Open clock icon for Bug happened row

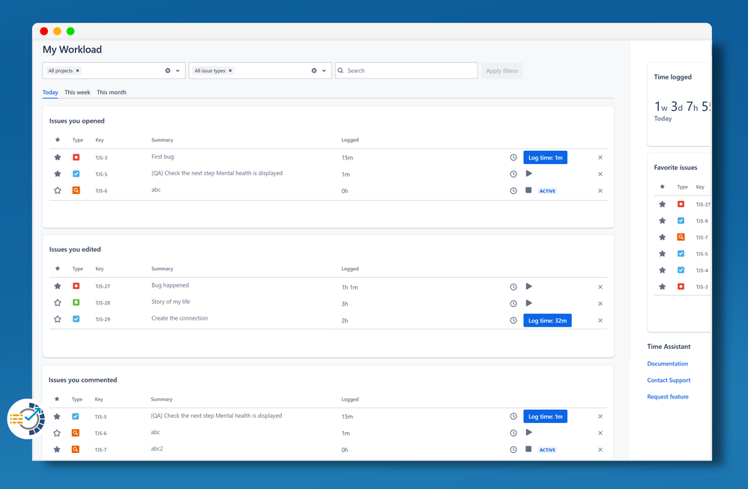pos(513,287)
